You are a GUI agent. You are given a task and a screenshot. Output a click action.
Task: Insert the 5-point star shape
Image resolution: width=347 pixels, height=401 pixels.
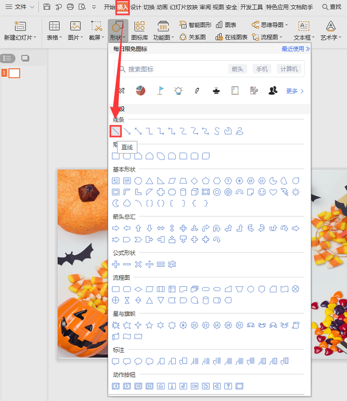pyautogui.click(x=150, y=325)
